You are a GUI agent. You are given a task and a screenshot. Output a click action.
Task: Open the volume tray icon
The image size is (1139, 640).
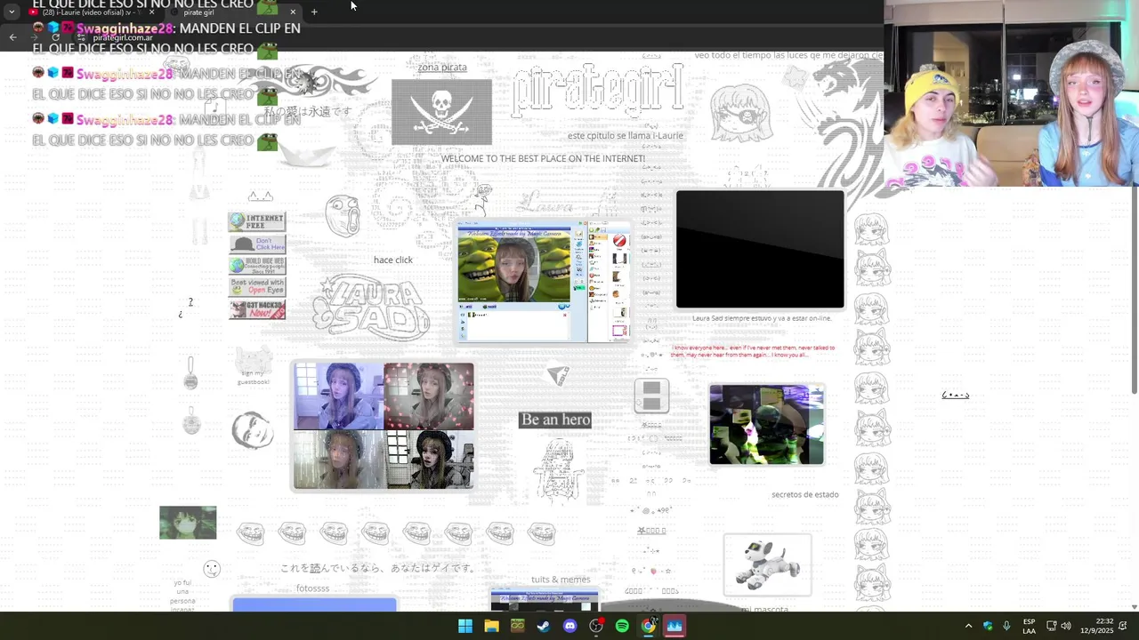[1066, 626]
